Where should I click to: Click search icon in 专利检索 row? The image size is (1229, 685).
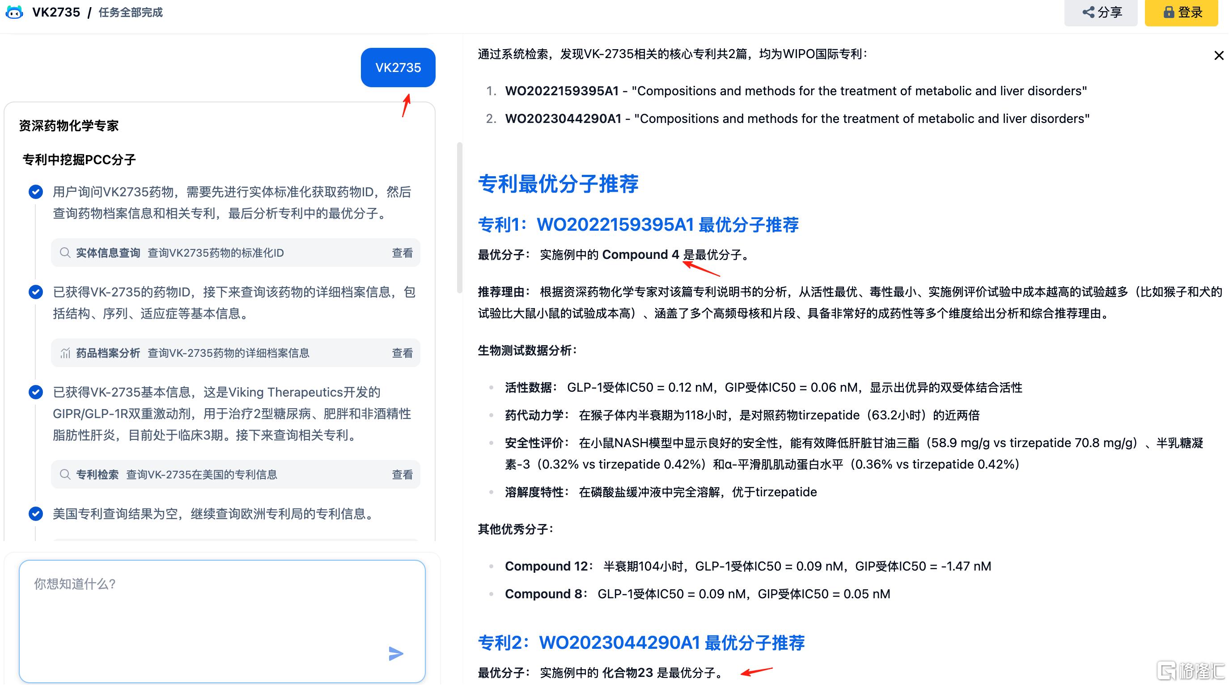click(65, 475)
